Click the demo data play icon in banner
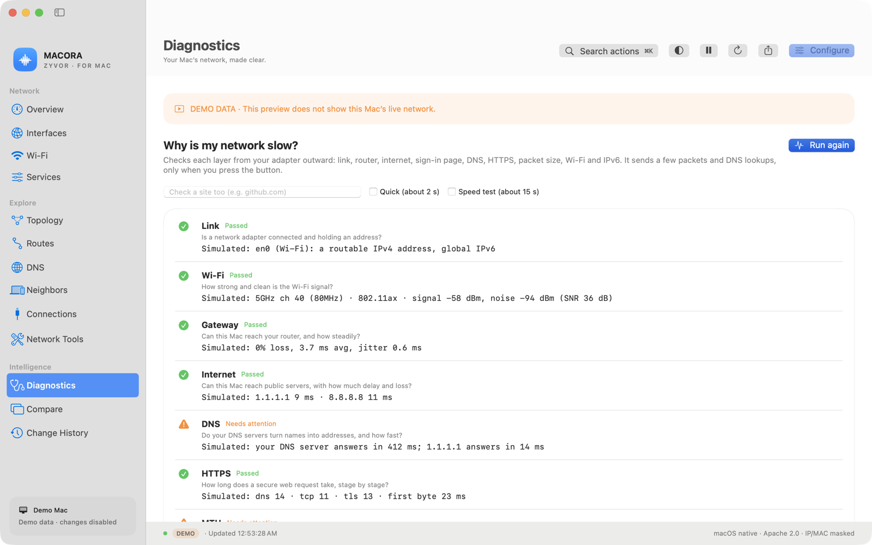Viewport: 872px width, 545px height. coord(179,109)
